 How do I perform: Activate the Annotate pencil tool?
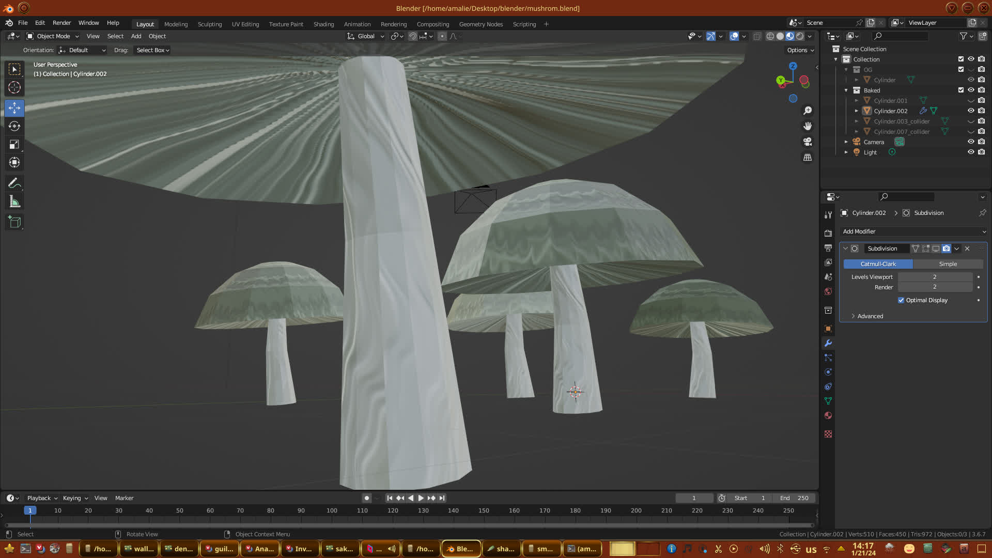pos(14,183)
